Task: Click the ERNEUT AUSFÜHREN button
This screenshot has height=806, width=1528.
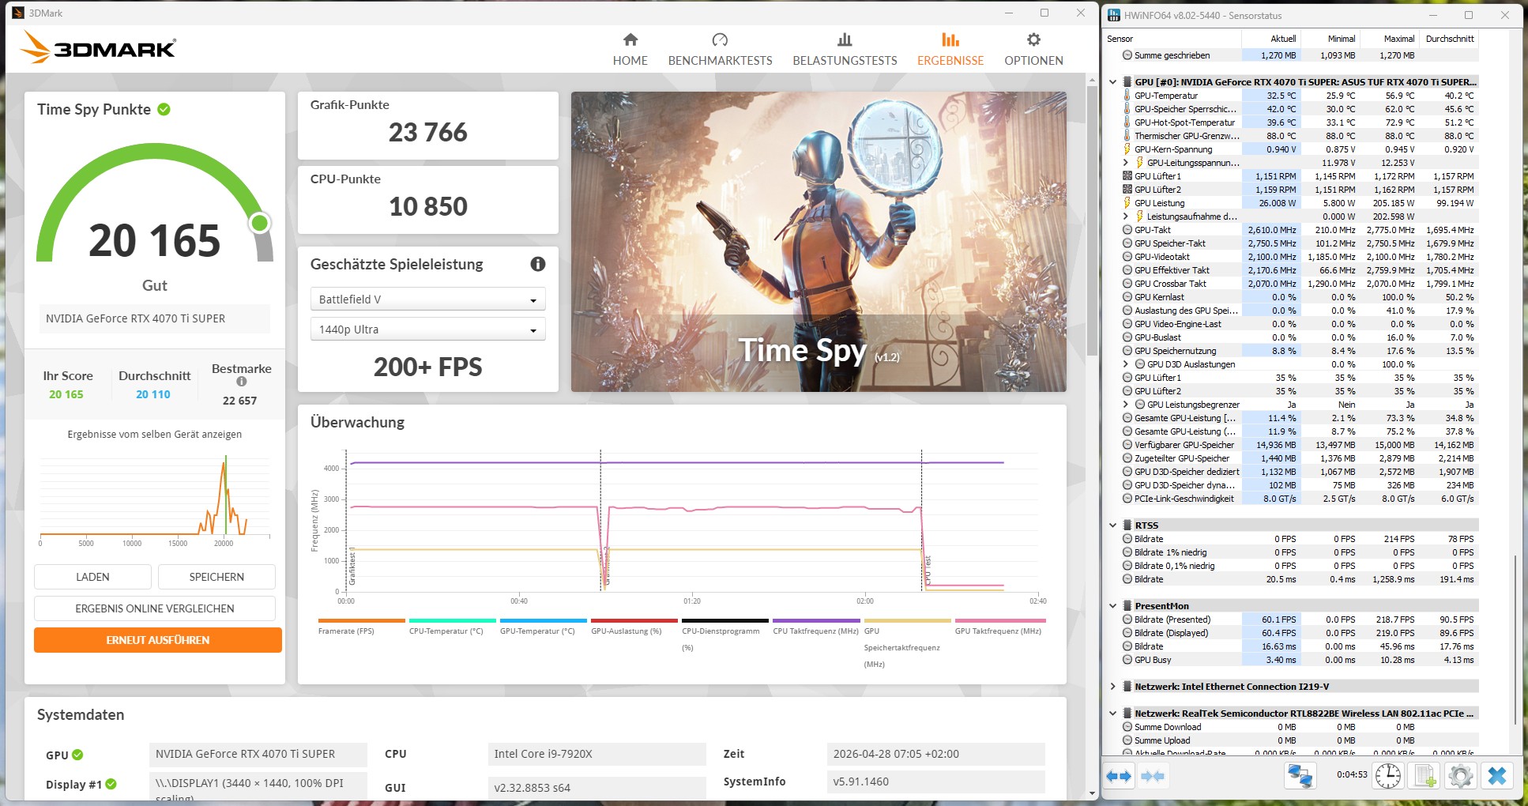Action: 156,639
